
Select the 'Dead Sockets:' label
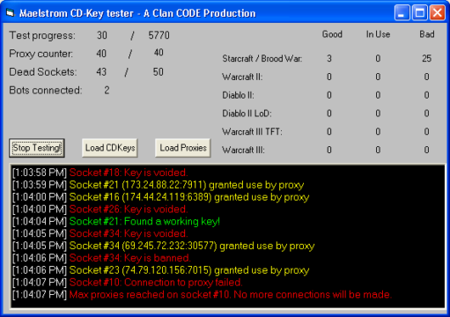pyautogui.click(x=43, y=72)
